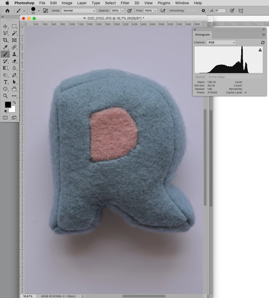The image size is (269, 298).
Task: Select the Blur tool
Action: click(x=14, y=68)
